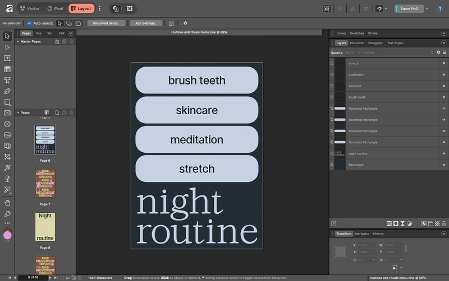Hide the stretch text layer
The height and width of the screenshot is (281, 449).
click(x=443, y=63)
